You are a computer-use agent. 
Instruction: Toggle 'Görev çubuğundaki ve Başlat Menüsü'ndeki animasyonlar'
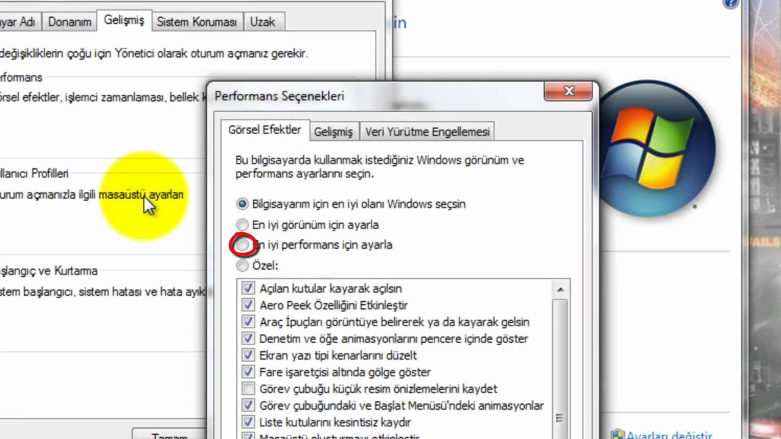[248, 405]
